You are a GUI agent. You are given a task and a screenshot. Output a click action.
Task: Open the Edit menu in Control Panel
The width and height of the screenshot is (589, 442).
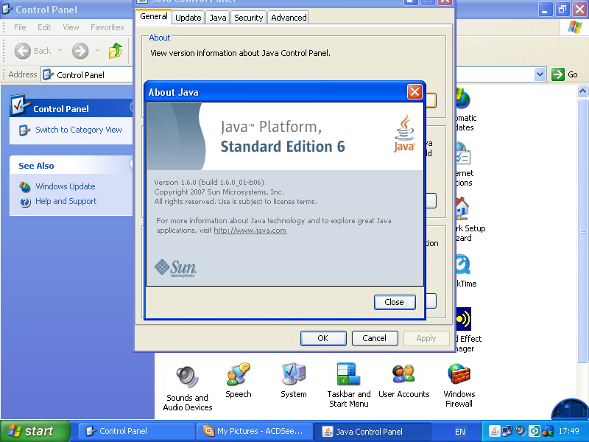[x=44, y=27]
